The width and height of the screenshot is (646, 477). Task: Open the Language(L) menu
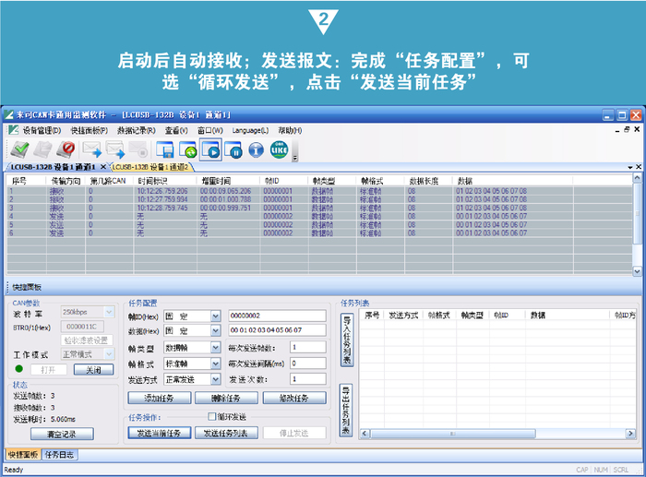click(x=250, y=131)
